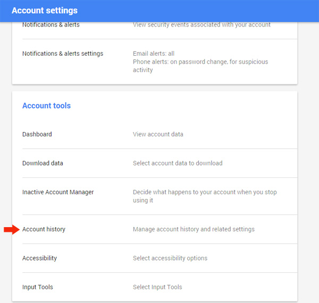Click 'Phone alerts: on password change' text

click(200, 66)
